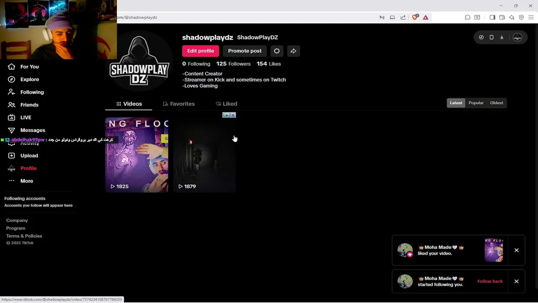Click the TikTok coins icon
538x303 pixels.
point(481,37)
